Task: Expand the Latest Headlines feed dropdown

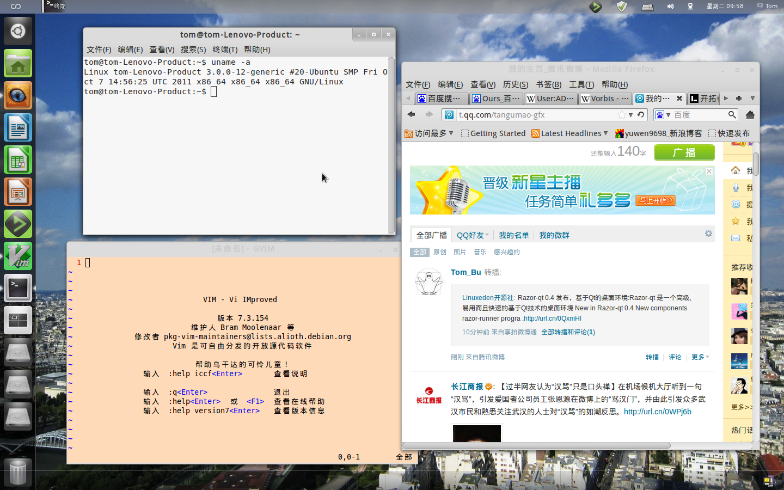Action: [605, 133]
